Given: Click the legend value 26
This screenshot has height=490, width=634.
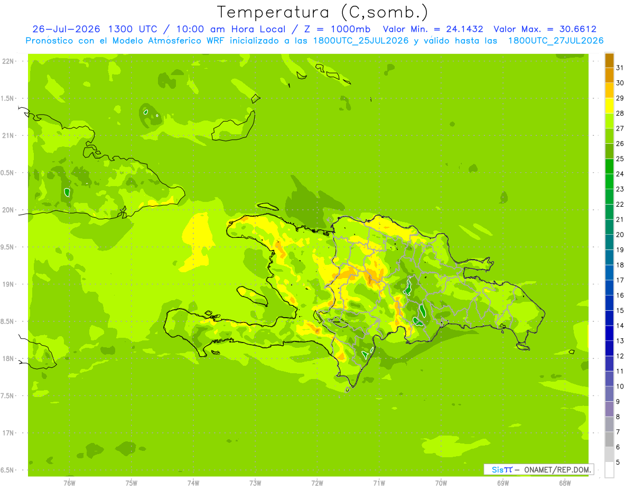Looking at the screenshot, I should [x=620, y=144].
